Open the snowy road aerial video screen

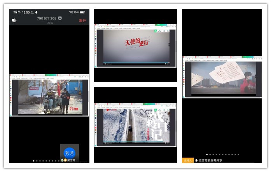pos(135,125)
